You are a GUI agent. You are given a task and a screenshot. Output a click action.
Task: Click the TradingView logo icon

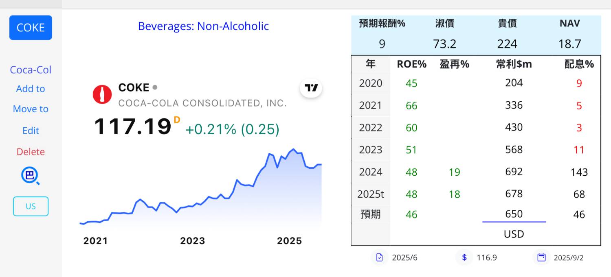[311, 88]
